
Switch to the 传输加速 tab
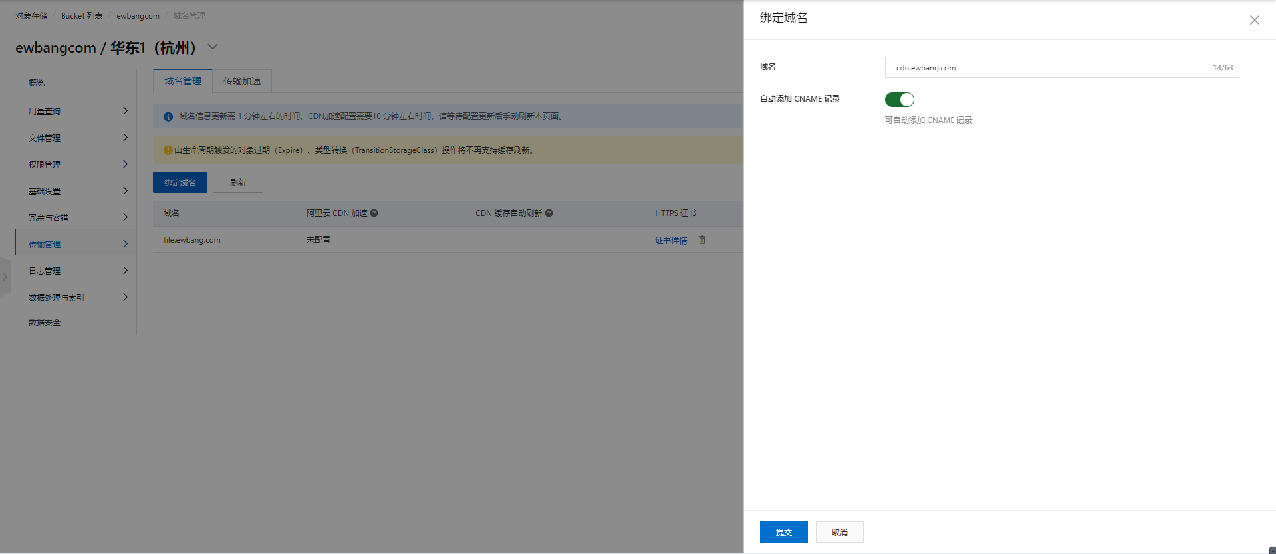click(242, 81)
